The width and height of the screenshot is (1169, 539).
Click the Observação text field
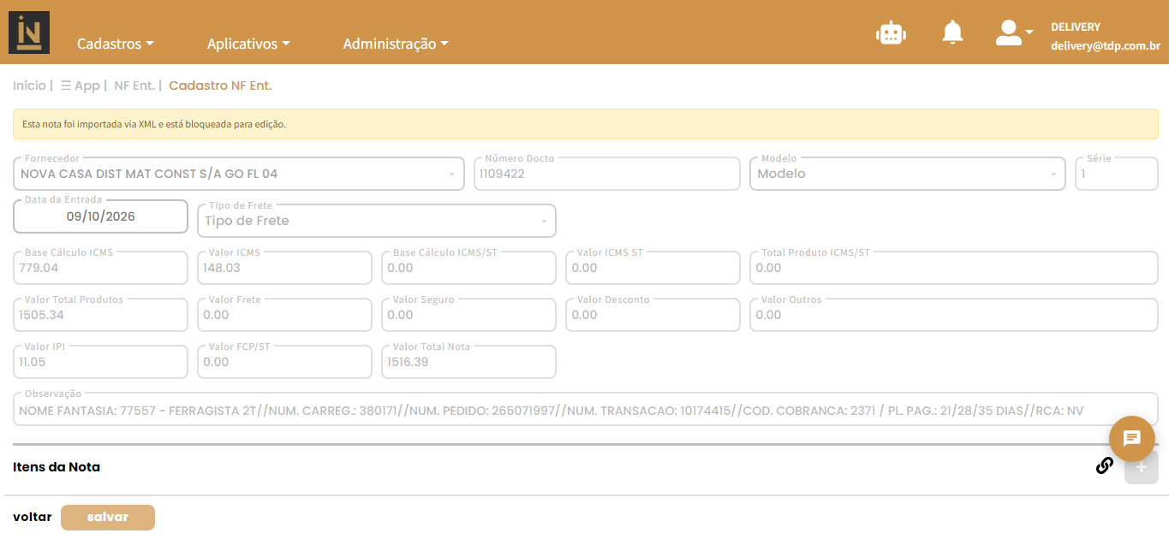586,411
